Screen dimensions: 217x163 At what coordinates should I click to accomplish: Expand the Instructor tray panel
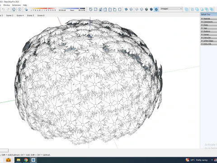[209, 38]
